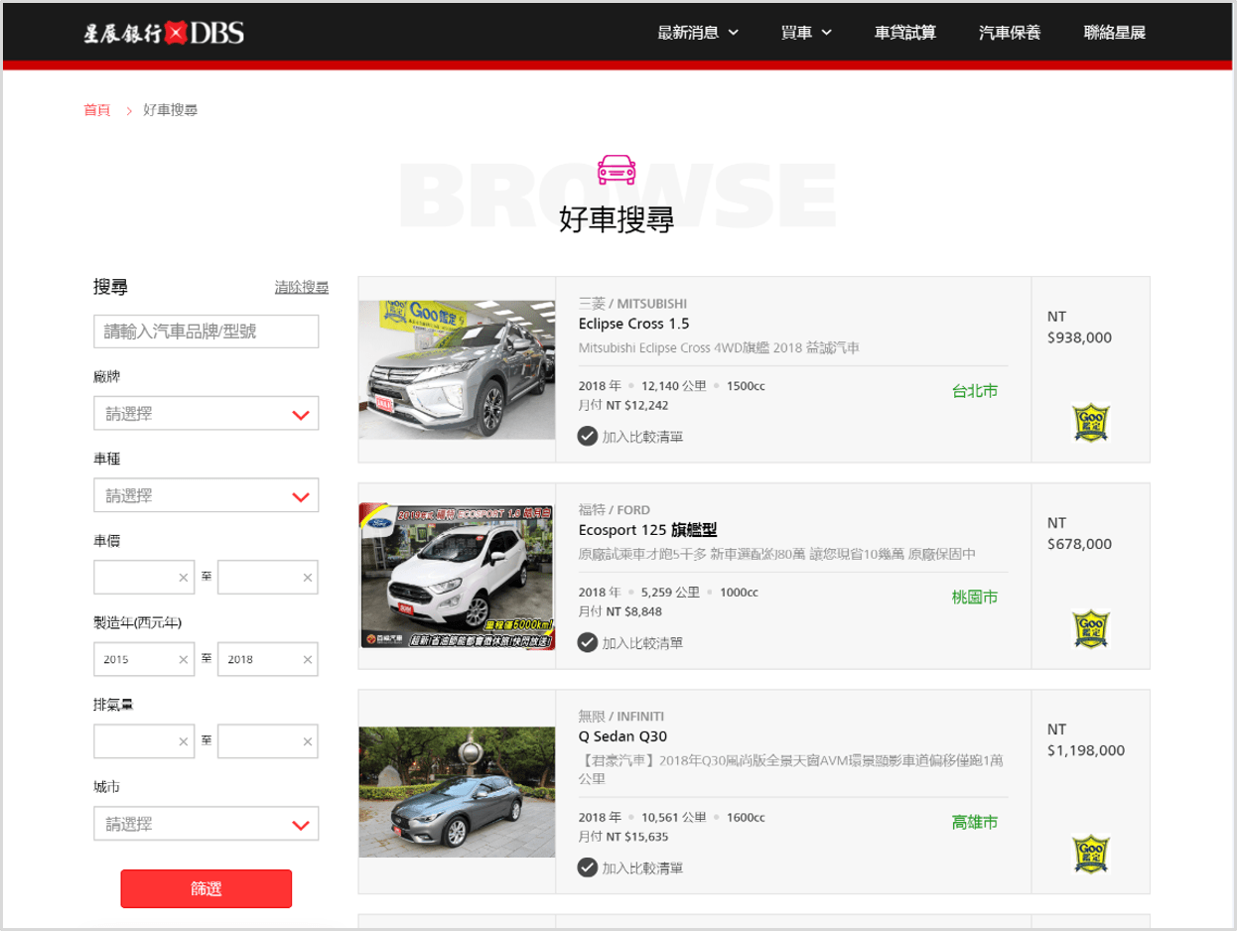The height and width of the screenshot is (931, 1237).
Task: Click the NT $938,000 price
Action: [x=1079, y=328]
